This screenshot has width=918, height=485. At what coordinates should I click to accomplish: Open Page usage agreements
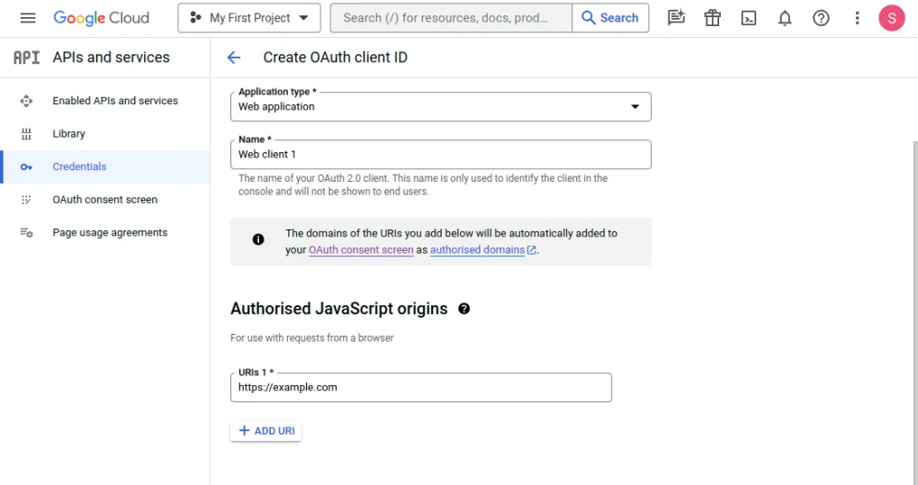[110, 233]
